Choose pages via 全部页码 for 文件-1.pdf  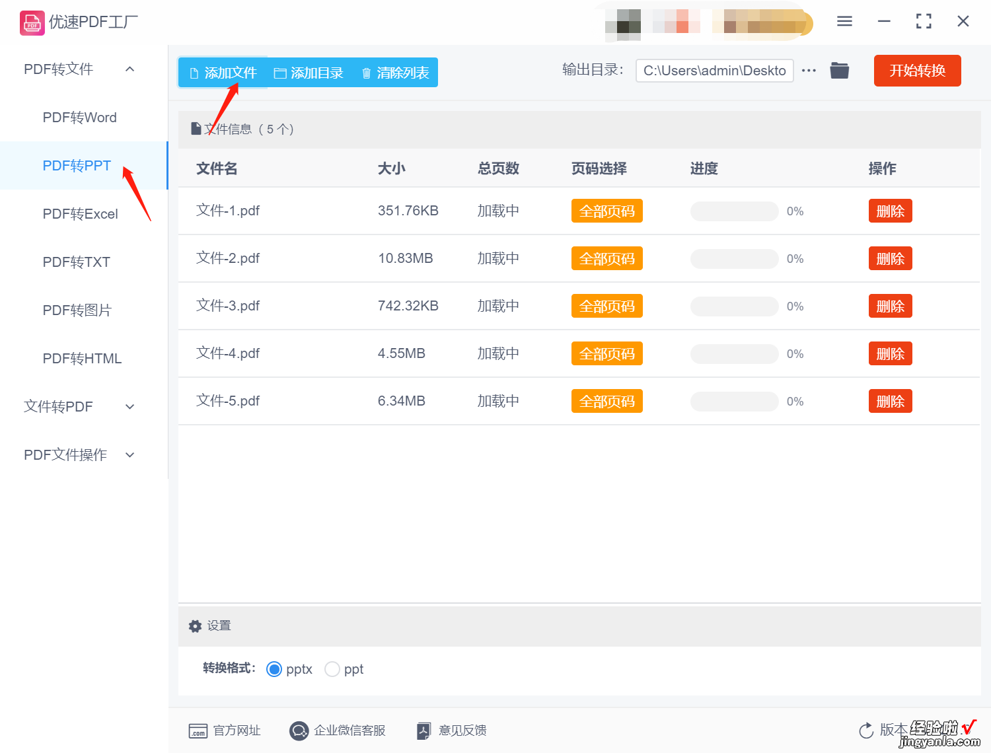click(x=606, y=211)
